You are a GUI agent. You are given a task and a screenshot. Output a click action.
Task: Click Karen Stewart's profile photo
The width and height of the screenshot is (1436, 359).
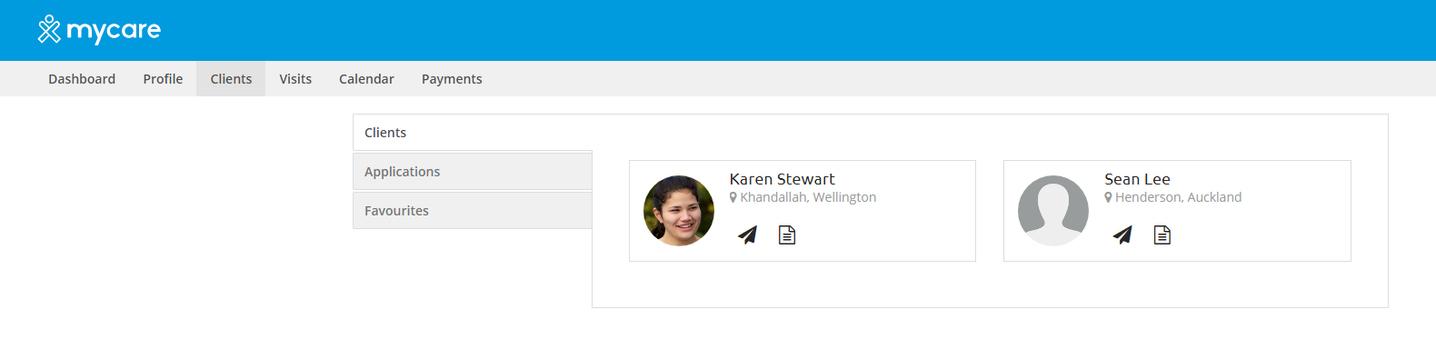coord(679,211)
